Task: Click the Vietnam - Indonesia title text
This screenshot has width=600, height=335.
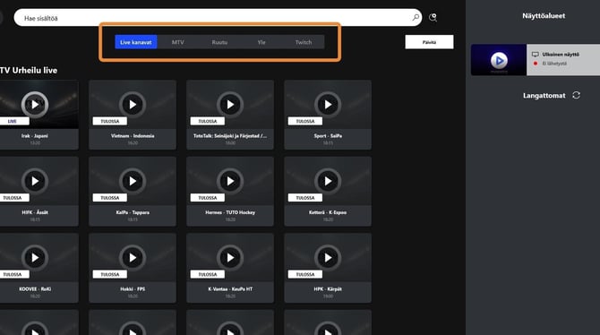Action: tap(133, 136)
